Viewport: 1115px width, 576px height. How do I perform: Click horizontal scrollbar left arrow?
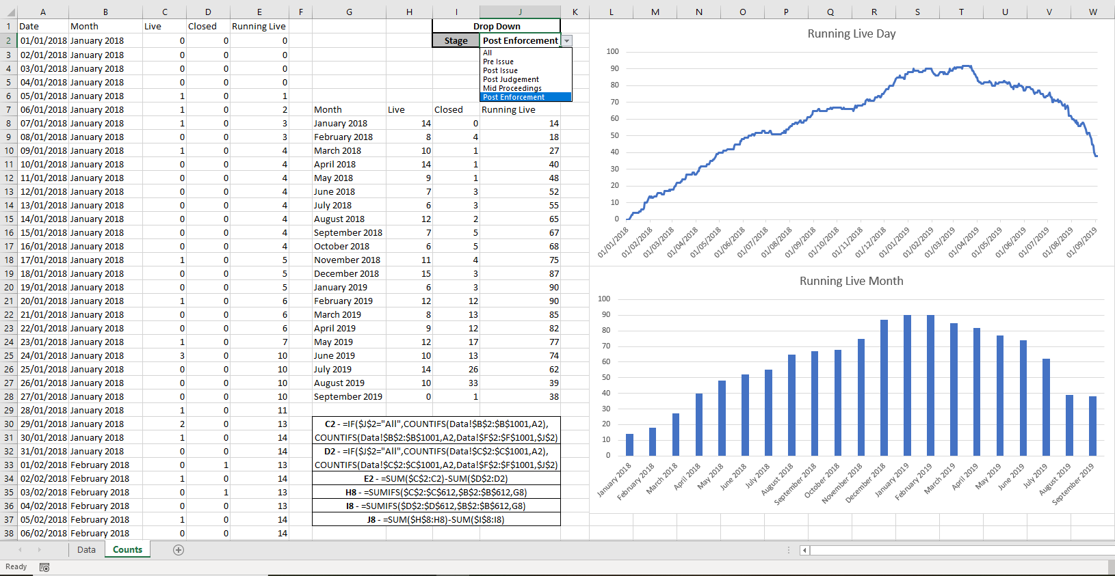[x=805, y=550]
